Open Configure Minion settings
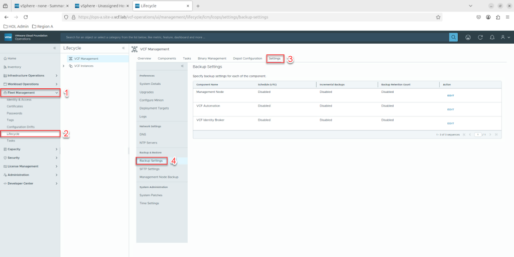The image size is (514, 257). click(x=152, y=100)
